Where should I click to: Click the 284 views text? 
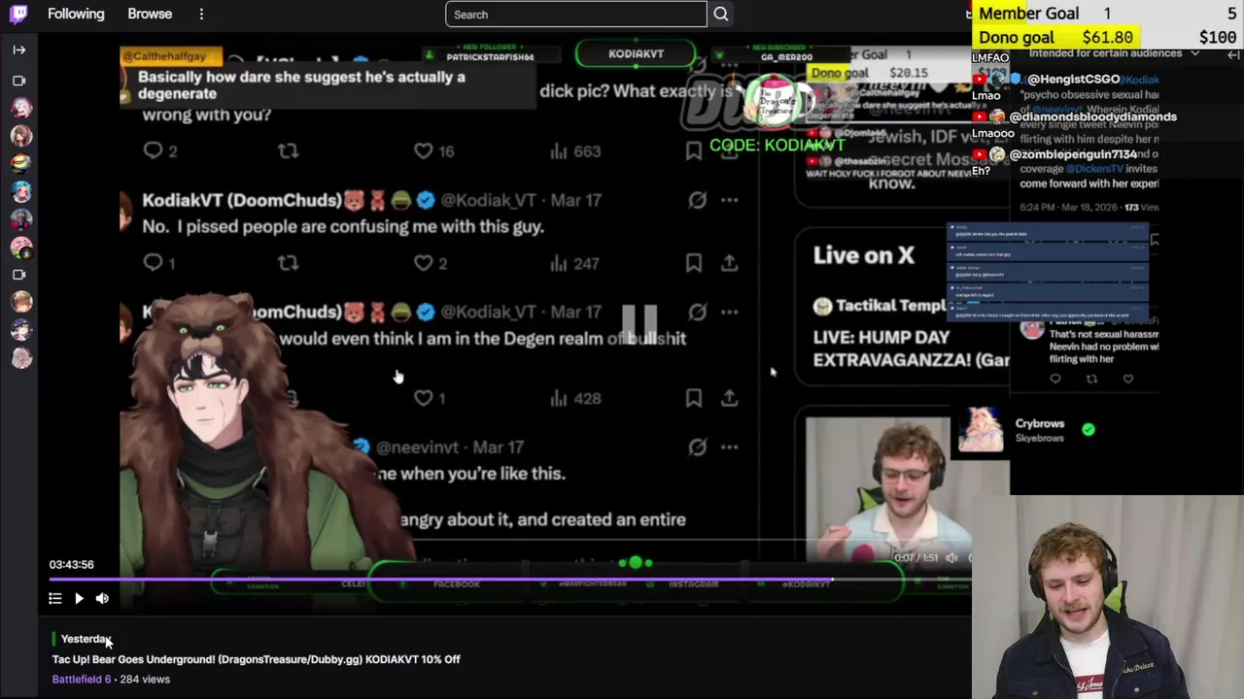tap(145, 680)
